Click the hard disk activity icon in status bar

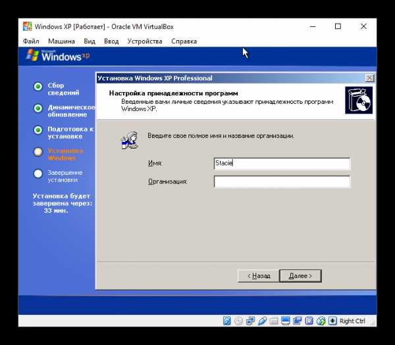(x=227, y=321)
